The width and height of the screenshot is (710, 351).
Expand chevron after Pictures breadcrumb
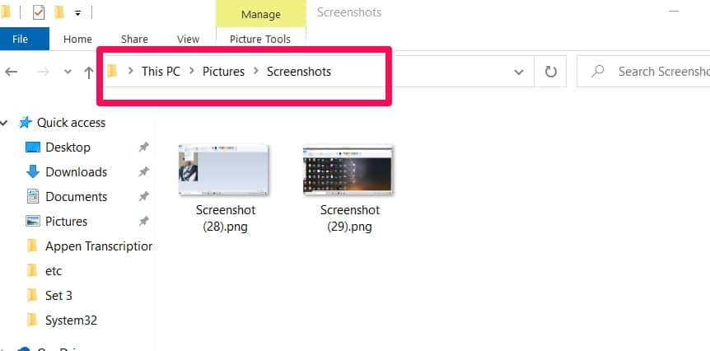pyautogui.click(x=256, y=71)
